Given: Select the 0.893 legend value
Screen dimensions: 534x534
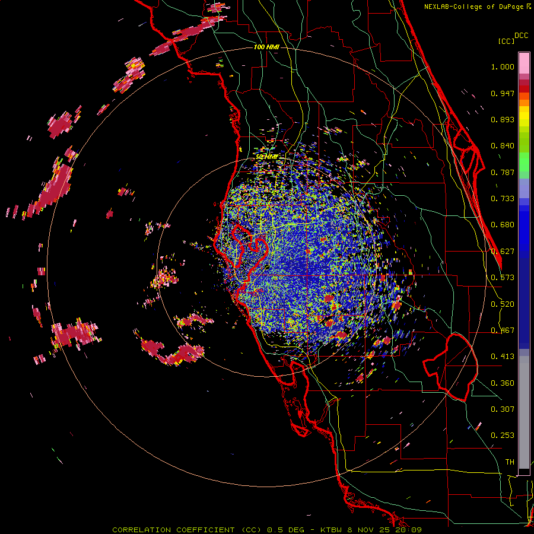Looking at the screenshot, I should click(x=503, y=119).
